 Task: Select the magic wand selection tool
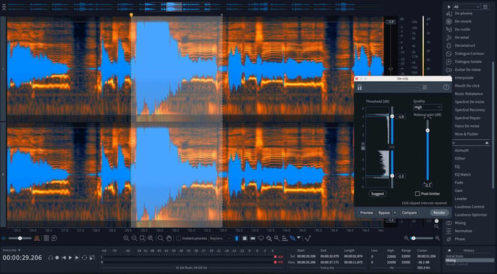[277, 239]
